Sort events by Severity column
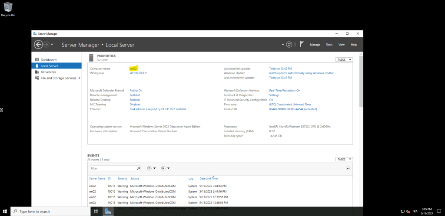The width and height of the screenshot is (445, 216). click(123, 179)
